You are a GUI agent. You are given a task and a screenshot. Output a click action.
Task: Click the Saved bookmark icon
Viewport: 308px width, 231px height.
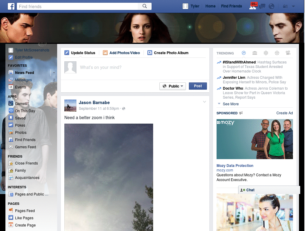pyautogui.click(x=11, y=118)
